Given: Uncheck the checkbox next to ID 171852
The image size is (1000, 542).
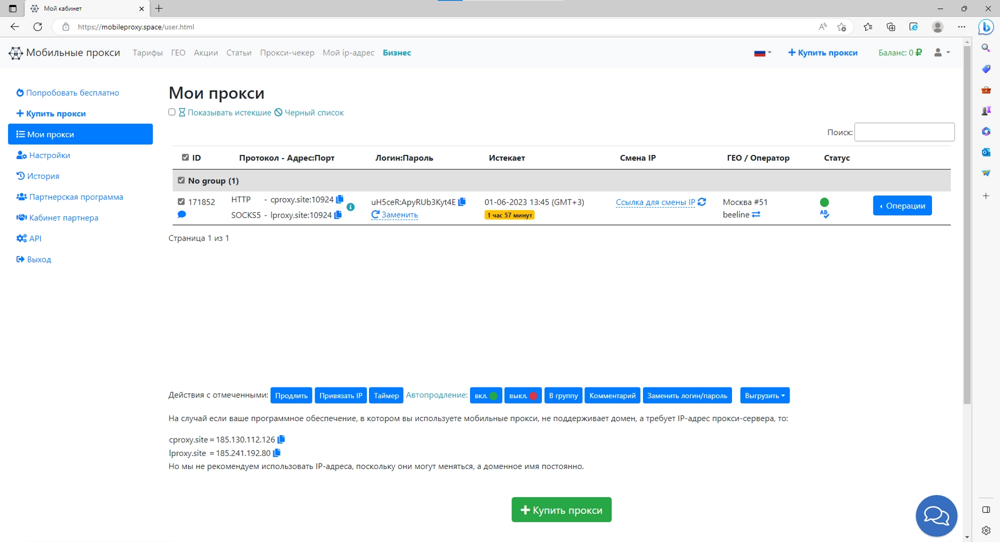Looking at the screenshot, I should coord(181,202).
